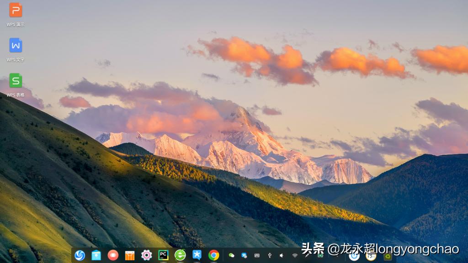Click the clock in the system tray

[x=370, y=257]
